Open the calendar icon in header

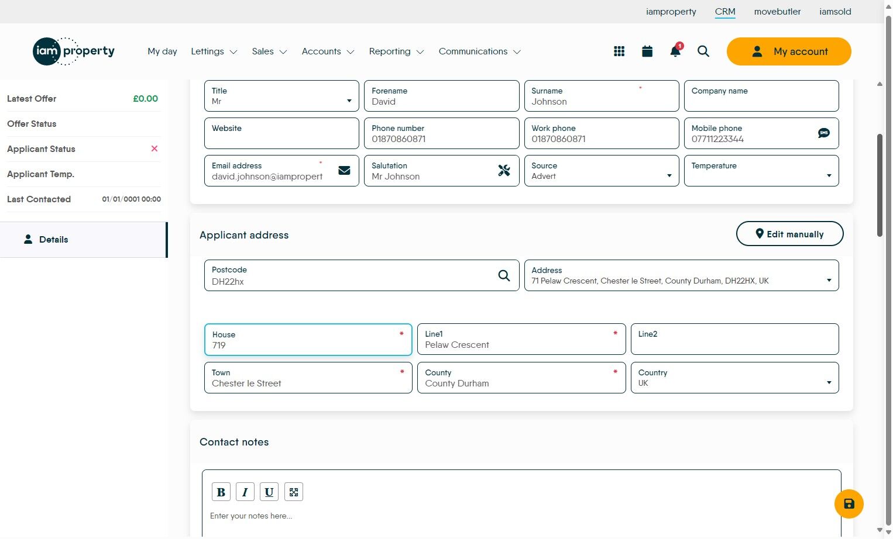[647, 51]
